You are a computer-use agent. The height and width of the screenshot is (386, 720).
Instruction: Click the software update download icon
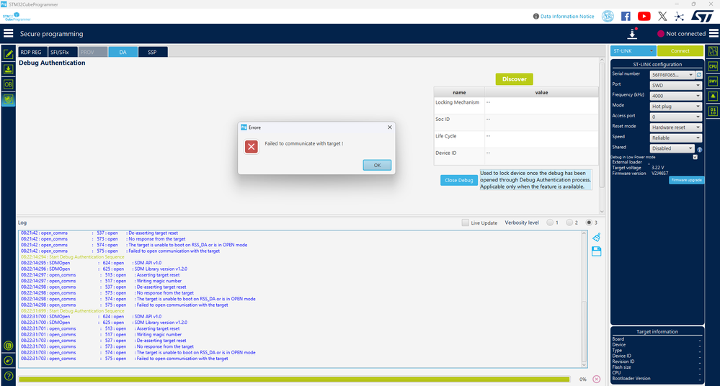click(632, 34)
